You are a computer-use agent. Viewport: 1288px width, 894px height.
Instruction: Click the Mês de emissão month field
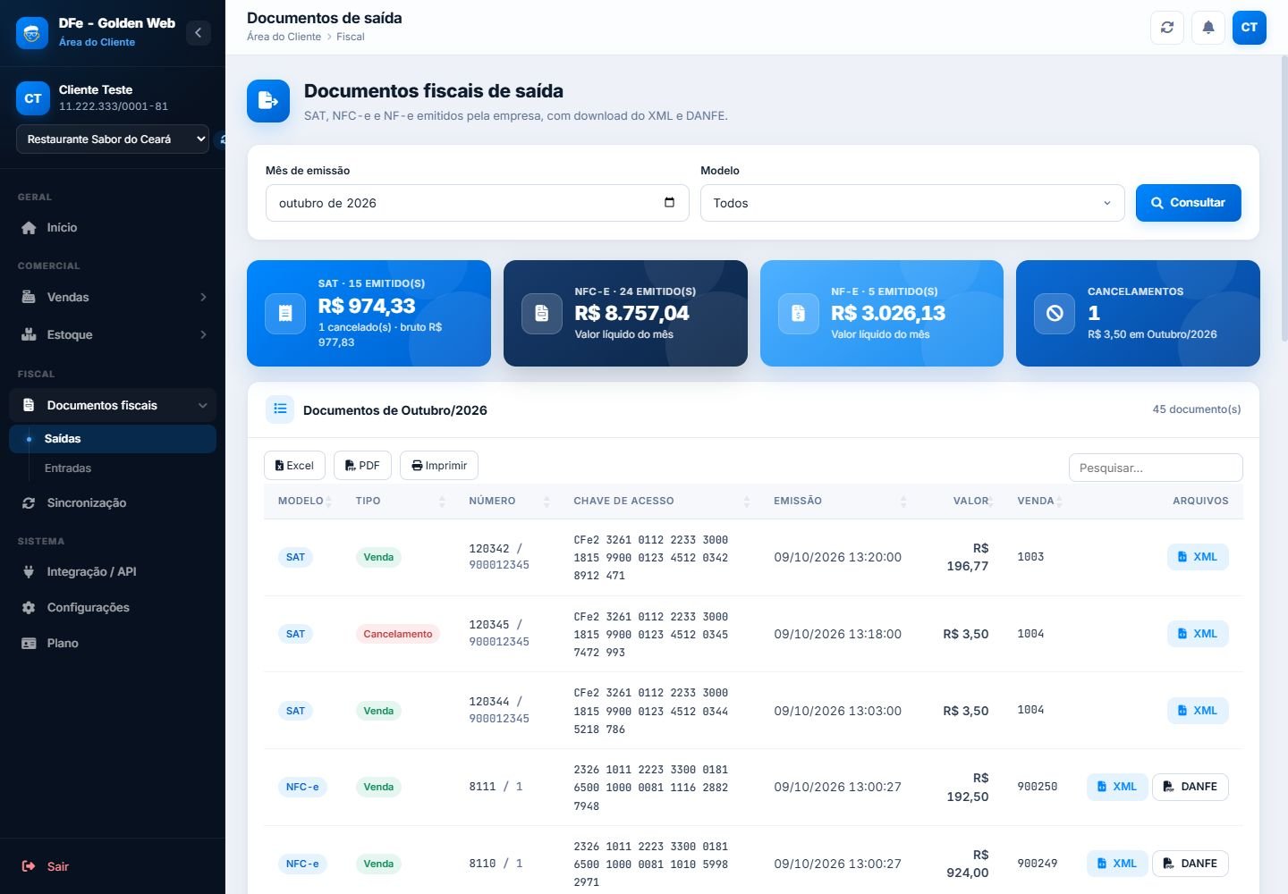pyautogui.click(x=478, y=203)
